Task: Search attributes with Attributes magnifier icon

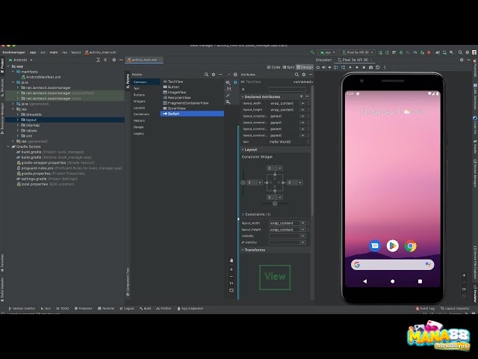Action: tap(297, 75)
